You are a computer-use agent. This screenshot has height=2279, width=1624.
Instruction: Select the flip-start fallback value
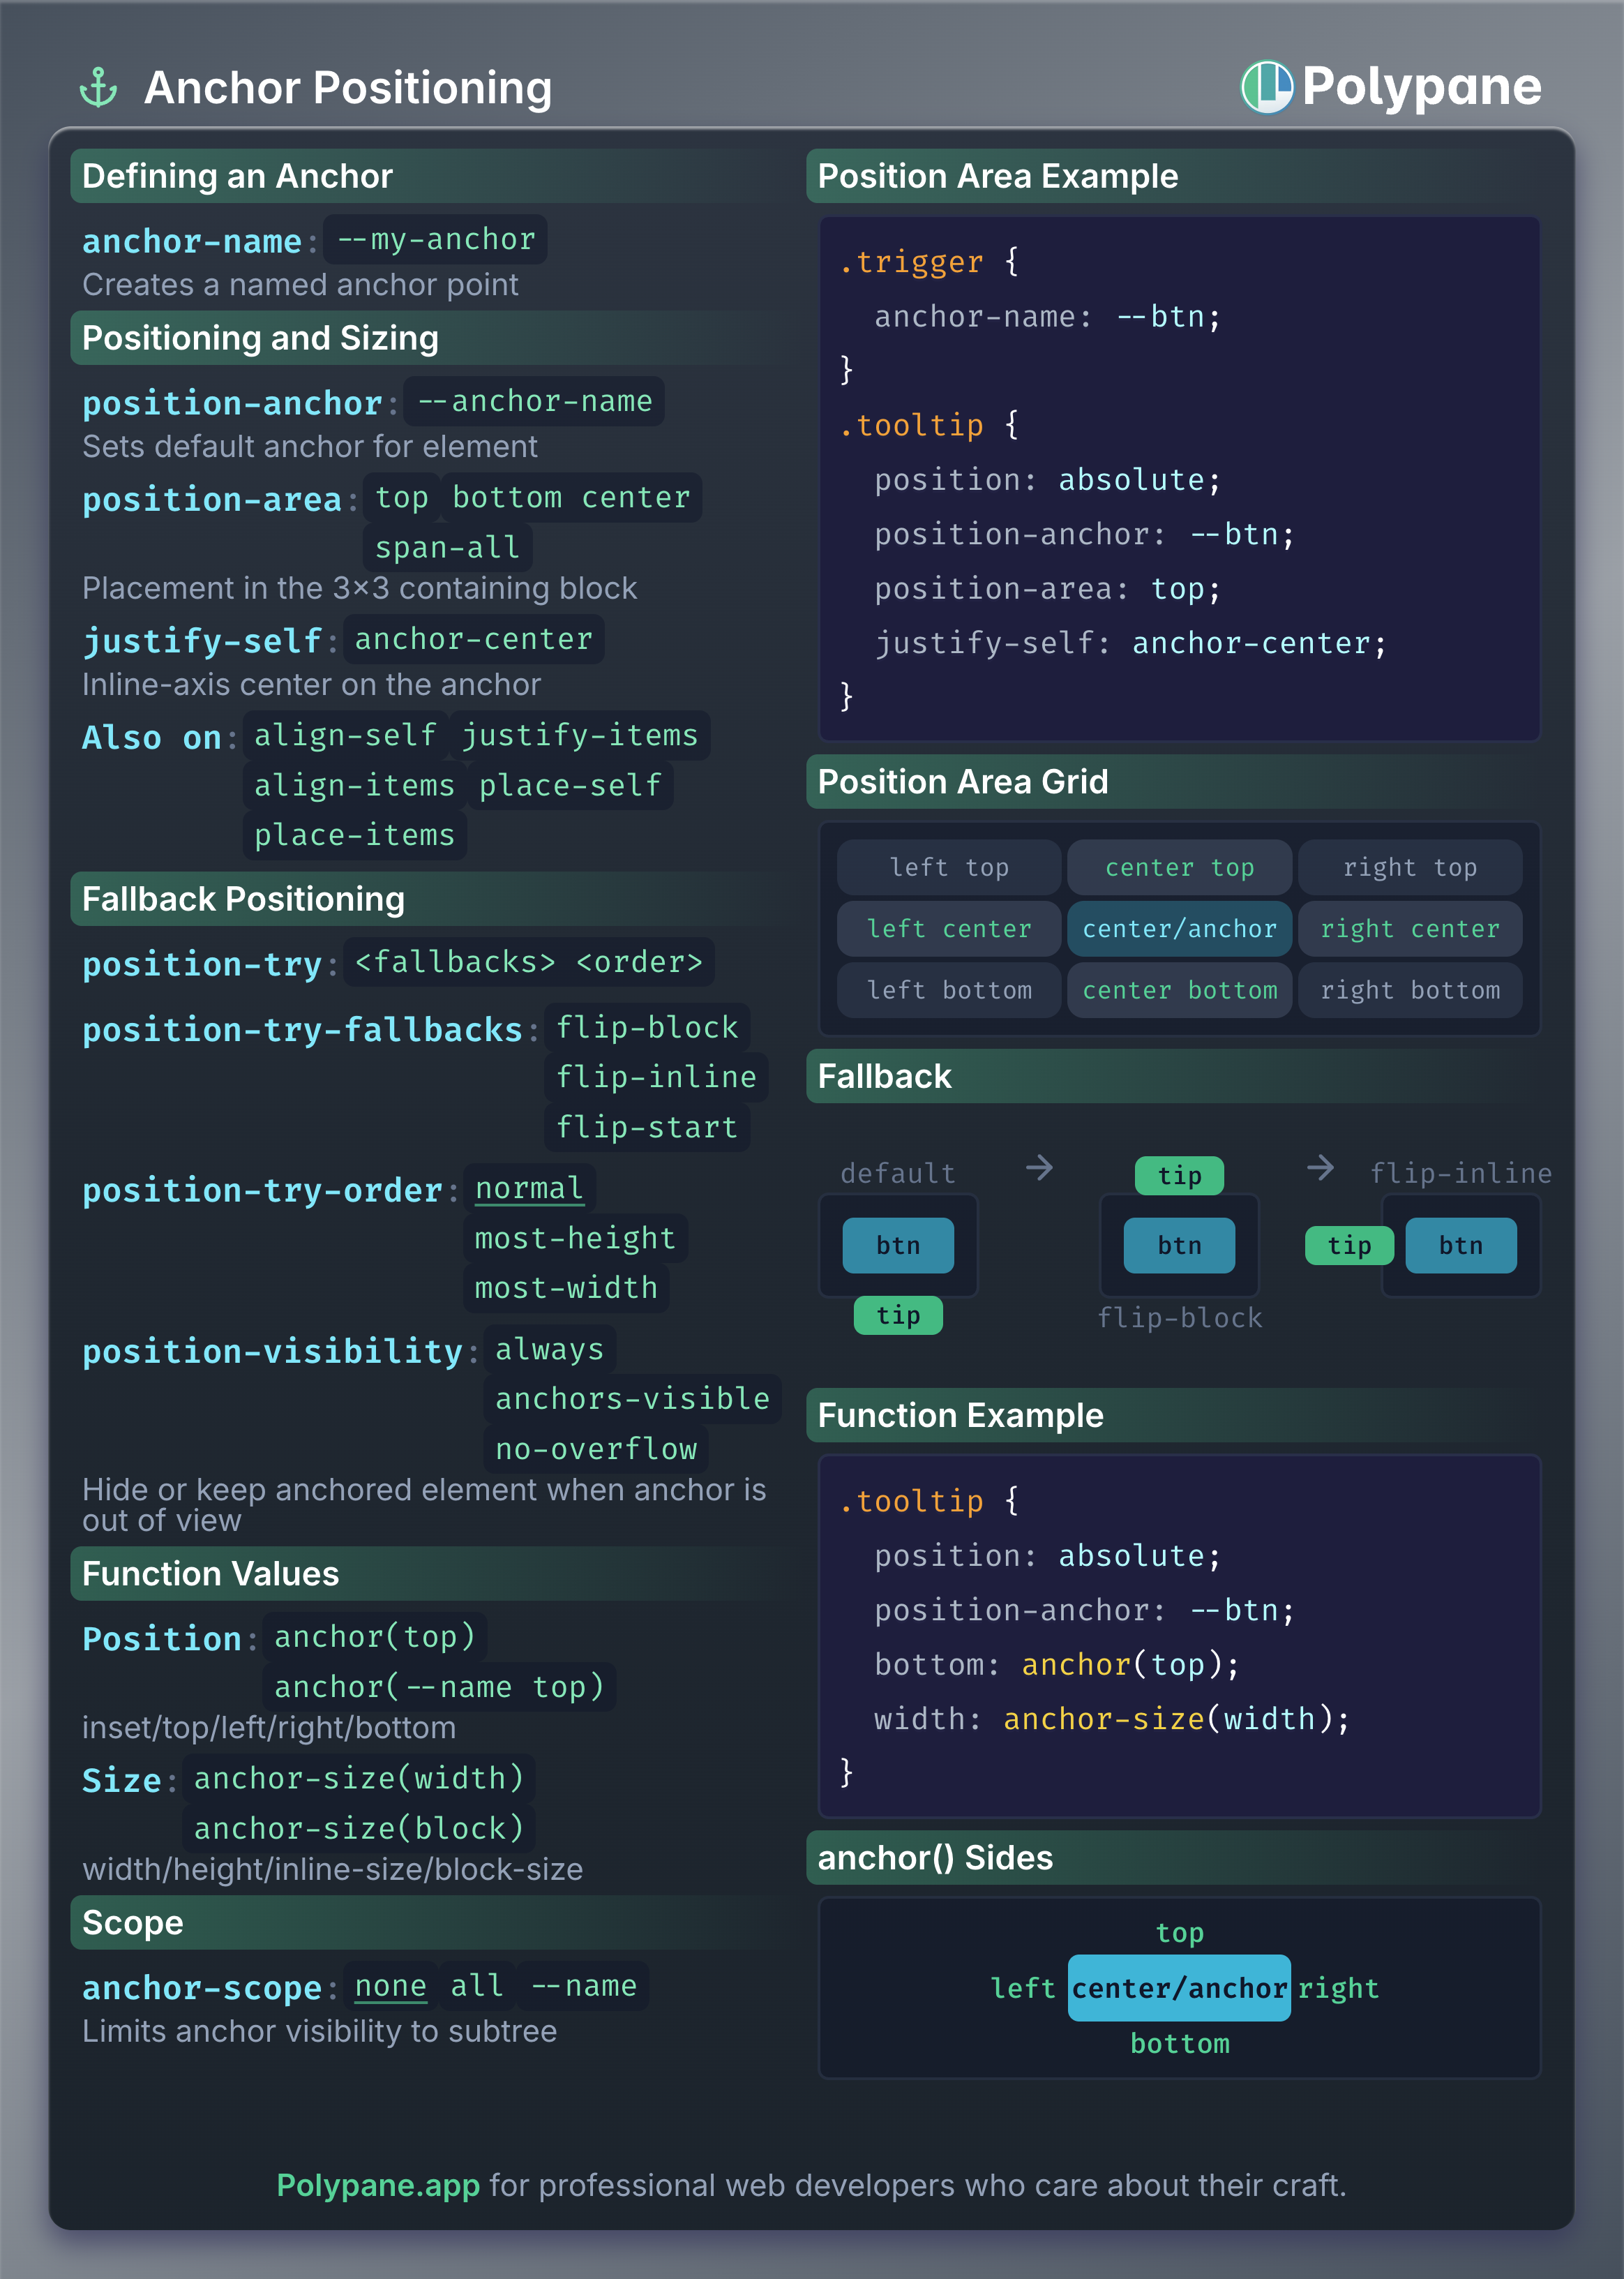(x=647, y=1127)
